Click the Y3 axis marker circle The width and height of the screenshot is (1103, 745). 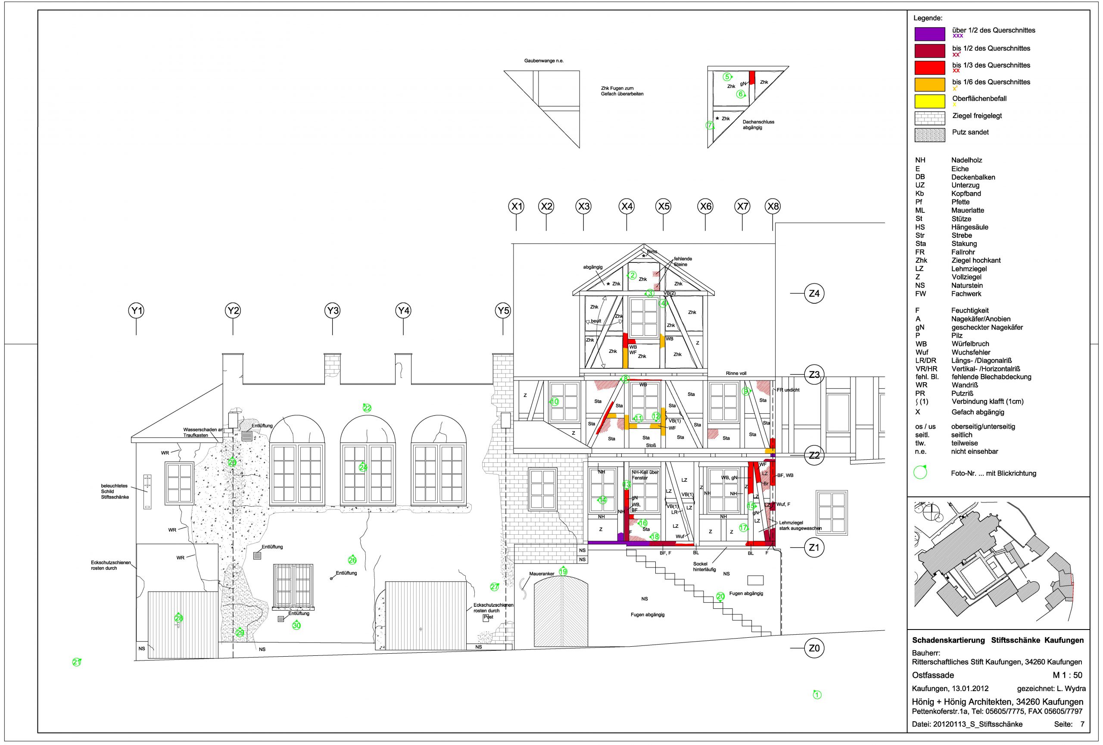(332, 311)
